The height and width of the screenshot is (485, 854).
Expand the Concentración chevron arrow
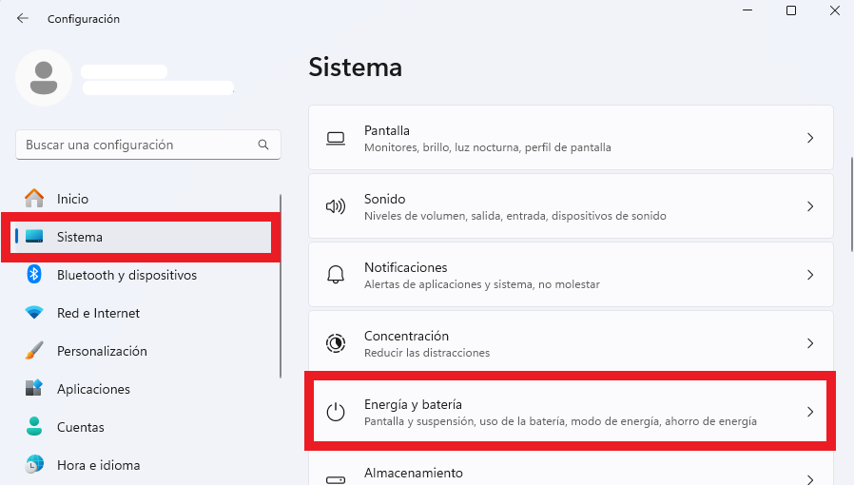click(x=810, y=343)
